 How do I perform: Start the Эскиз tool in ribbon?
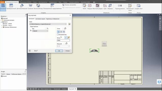coord(84,7)
